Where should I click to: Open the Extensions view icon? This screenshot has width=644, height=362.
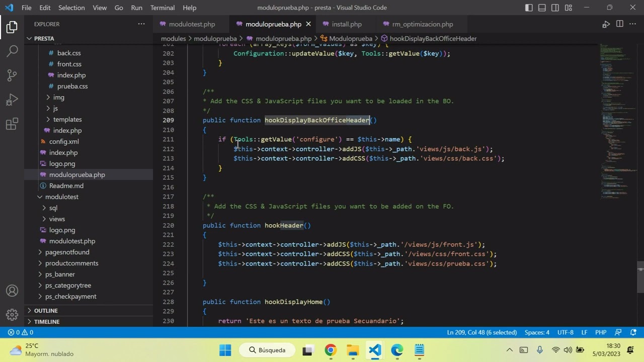tap(12, 124)
